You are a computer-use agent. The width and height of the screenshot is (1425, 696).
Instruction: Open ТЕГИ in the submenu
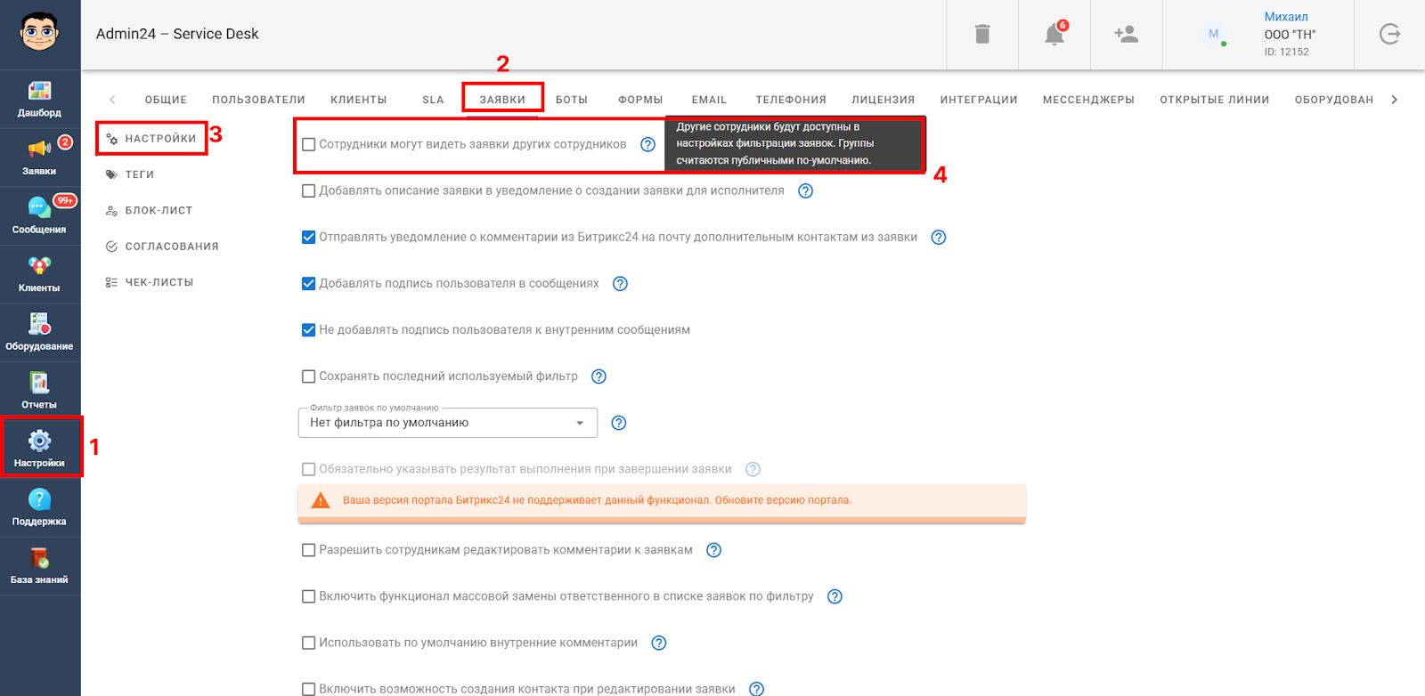(131, 174)
